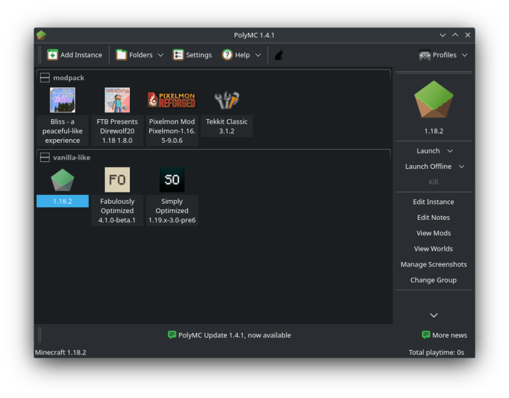This screenshot has width=509, height=398.
Task: Expand the Help dropdown arrow
Action: coord(258,55)
